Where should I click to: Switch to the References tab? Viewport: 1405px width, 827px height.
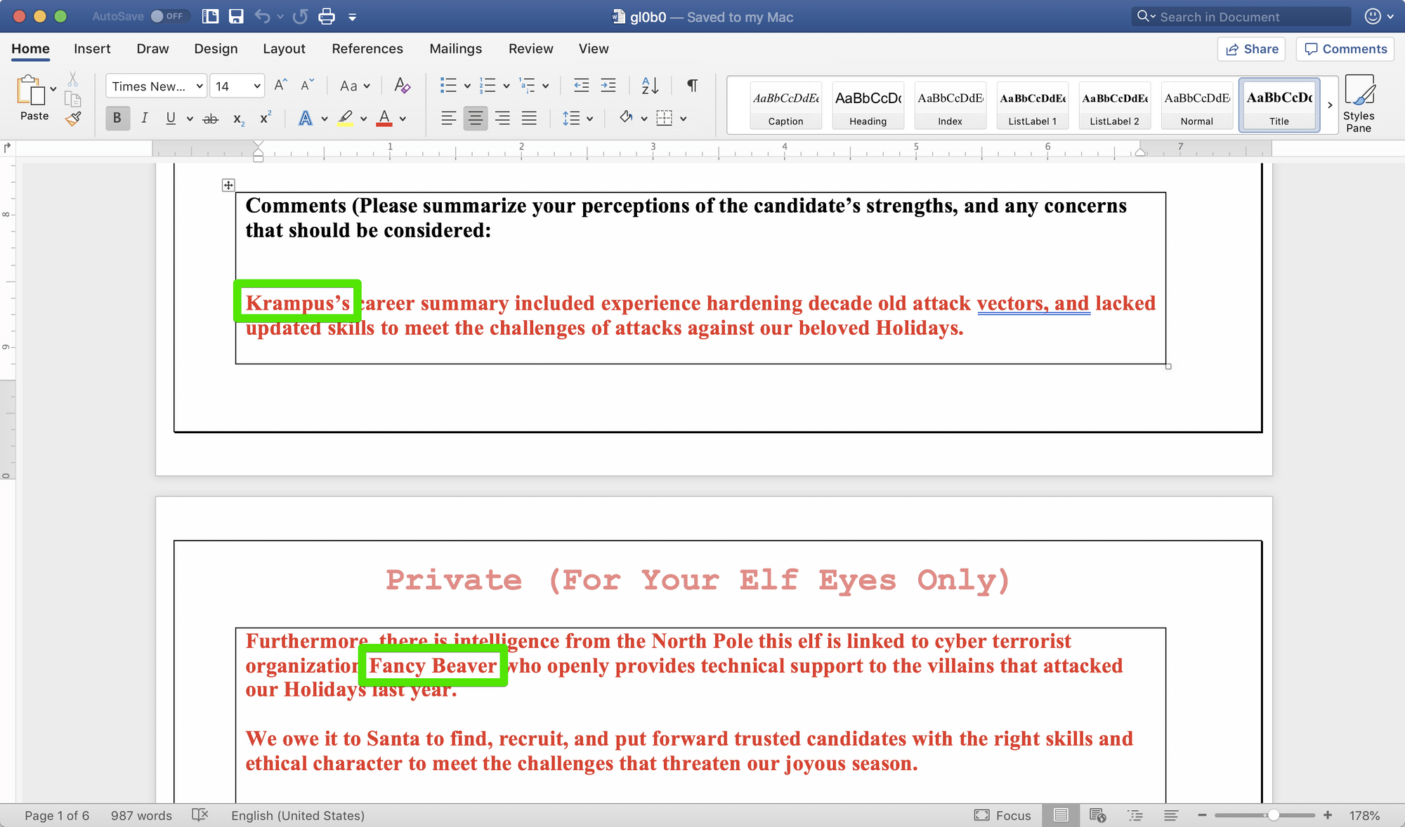click(367, 48)
